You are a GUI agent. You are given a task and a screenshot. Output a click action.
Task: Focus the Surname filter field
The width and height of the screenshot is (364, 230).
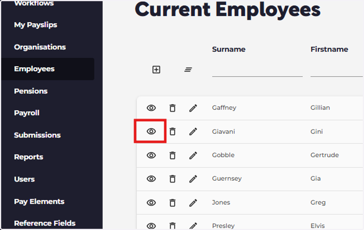click(x=257, y=70)
